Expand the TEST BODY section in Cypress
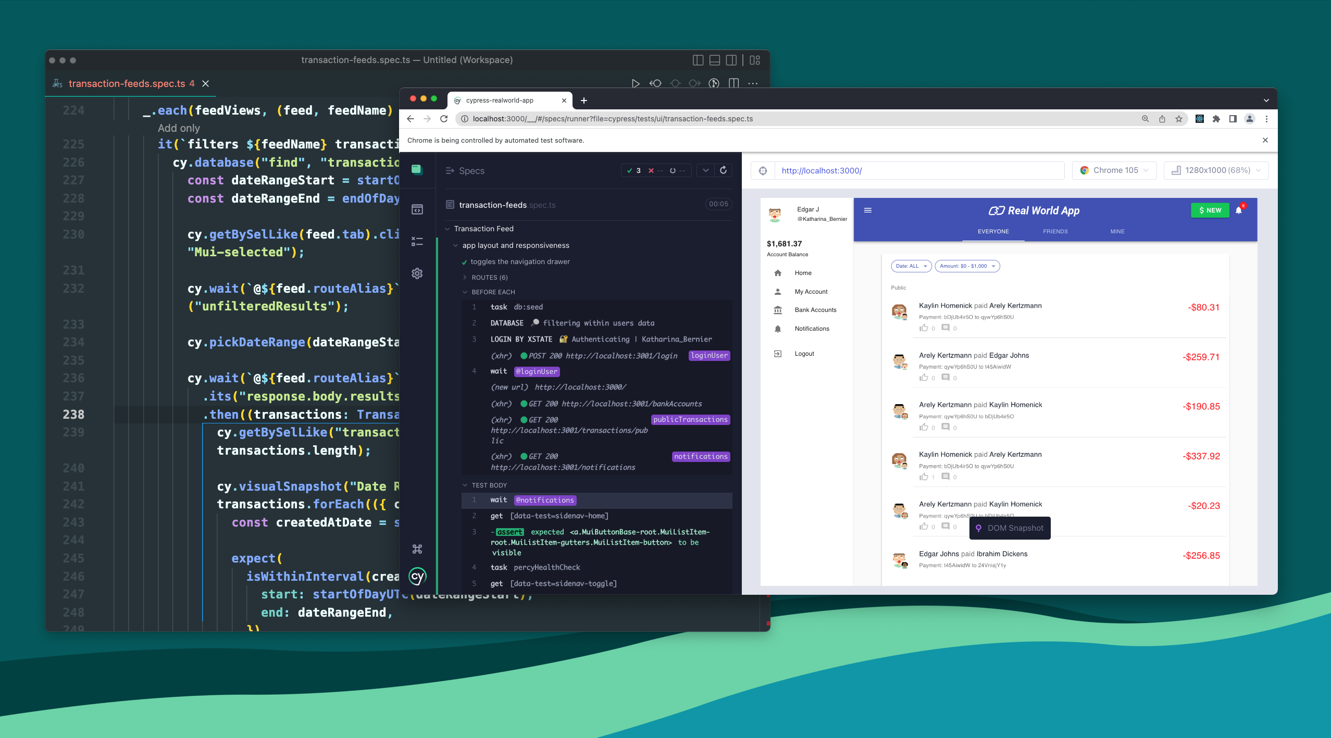Viewport: 1331px width, 738px height. (x=463, y=485)
